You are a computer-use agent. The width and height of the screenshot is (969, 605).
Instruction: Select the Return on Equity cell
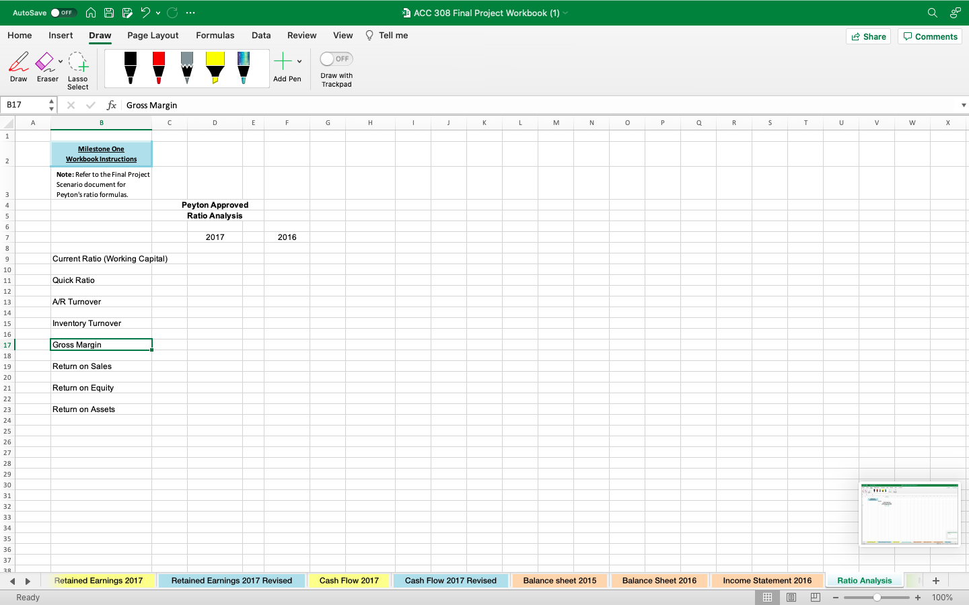point(101,388)
